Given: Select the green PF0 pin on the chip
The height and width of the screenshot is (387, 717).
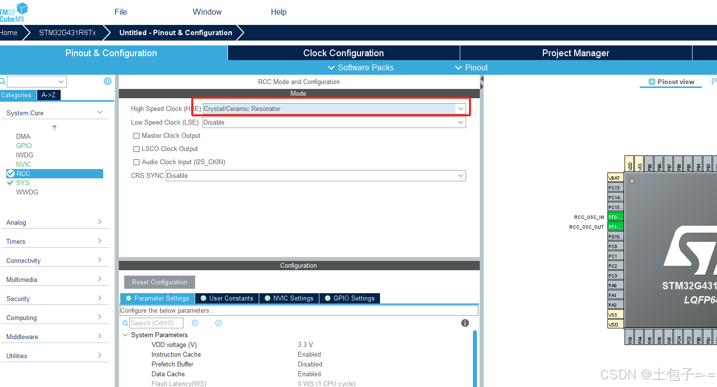Looking at the screenshot, I should pyautogui.click(x=615, y=217).
